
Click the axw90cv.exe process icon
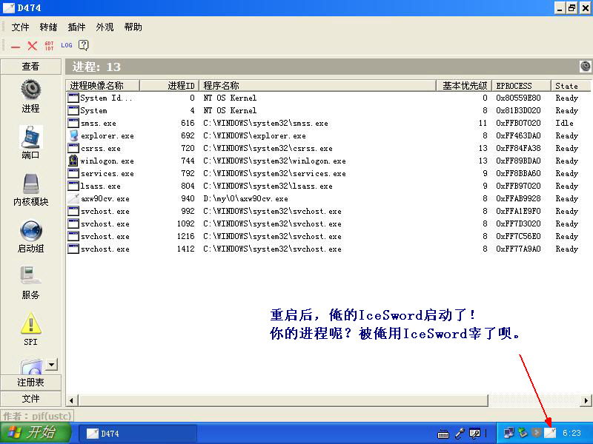coord(73,198)
